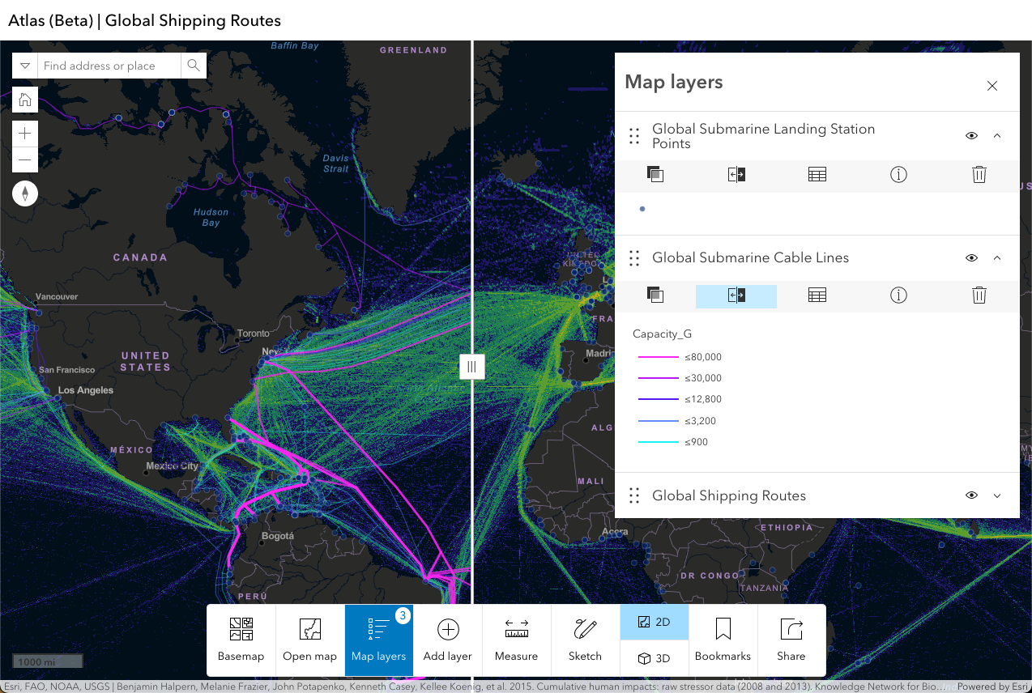The width and height of the screenshot is (1032, 693).
Task: Toggle swipe on Landing Station Points layer
Action: [x=736, y=174]
